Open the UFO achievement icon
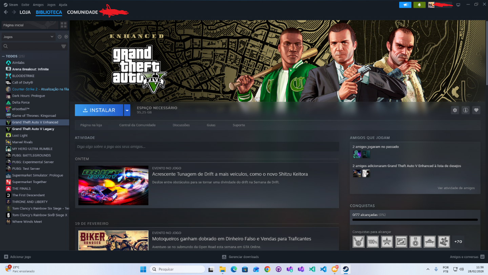Image resolution: width=488 pixels, height=275 pixels. 430,241
